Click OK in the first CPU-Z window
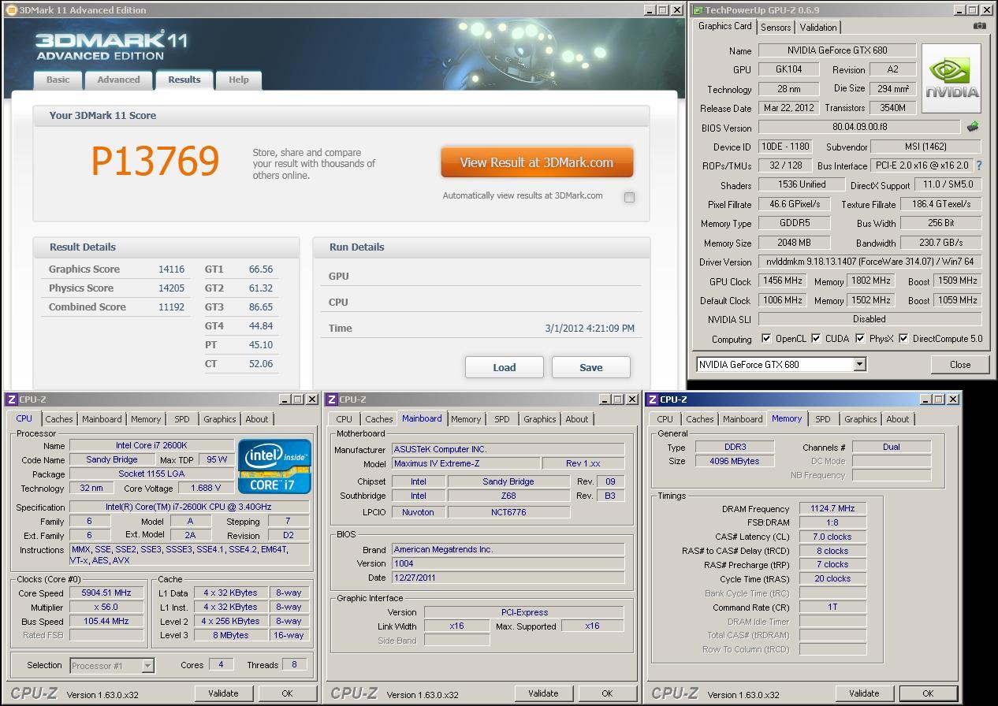The image size is (998, 706). click(287, 693)
